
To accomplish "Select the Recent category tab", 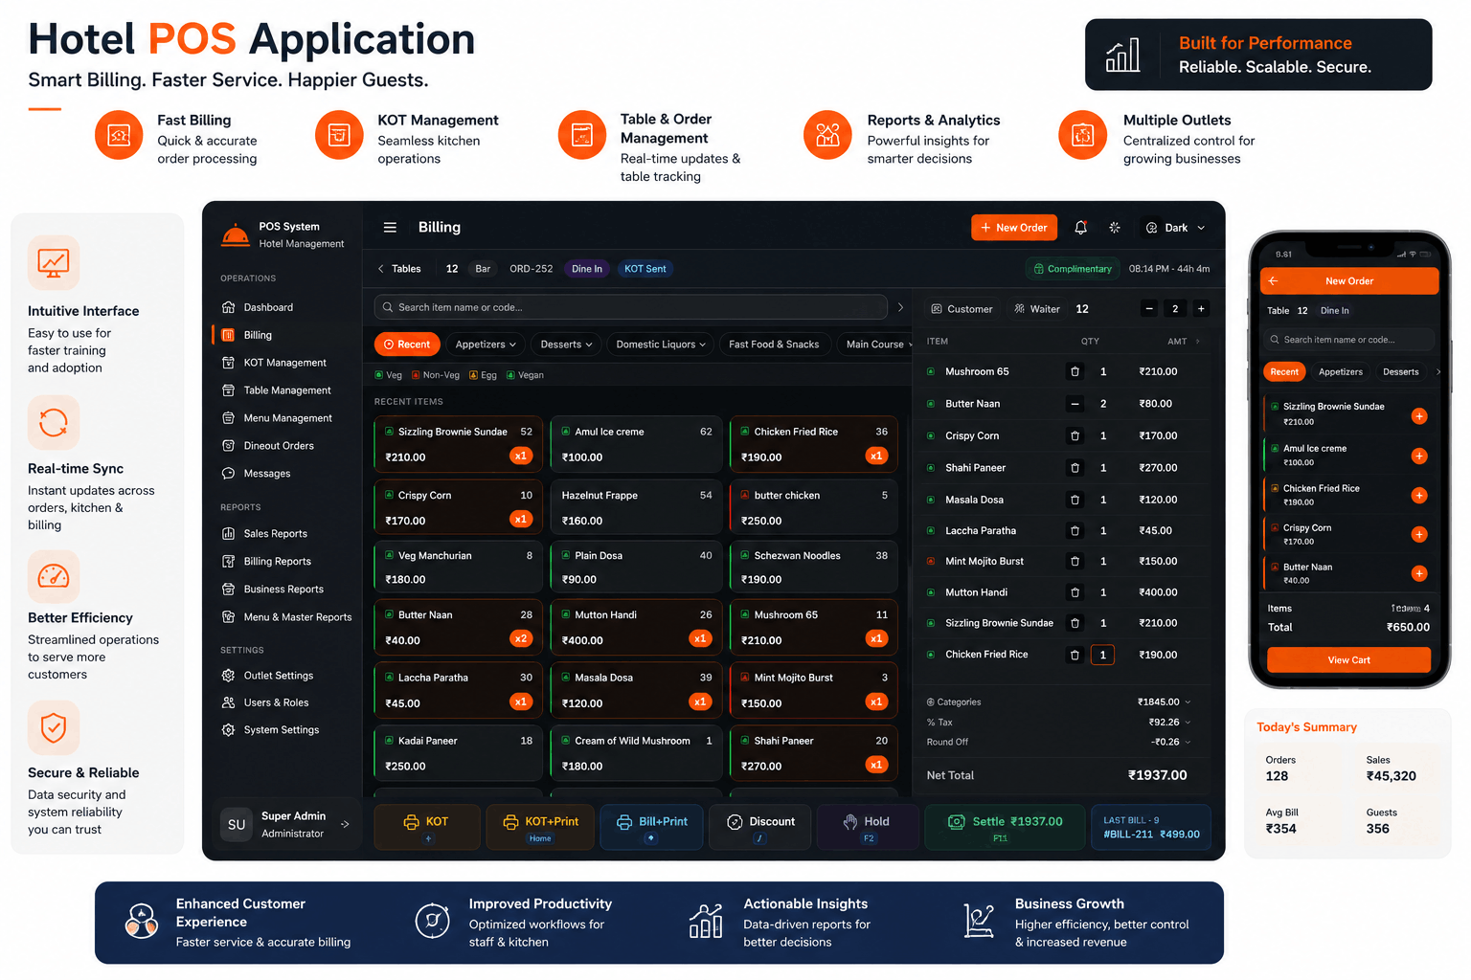I will pos(407,345).
